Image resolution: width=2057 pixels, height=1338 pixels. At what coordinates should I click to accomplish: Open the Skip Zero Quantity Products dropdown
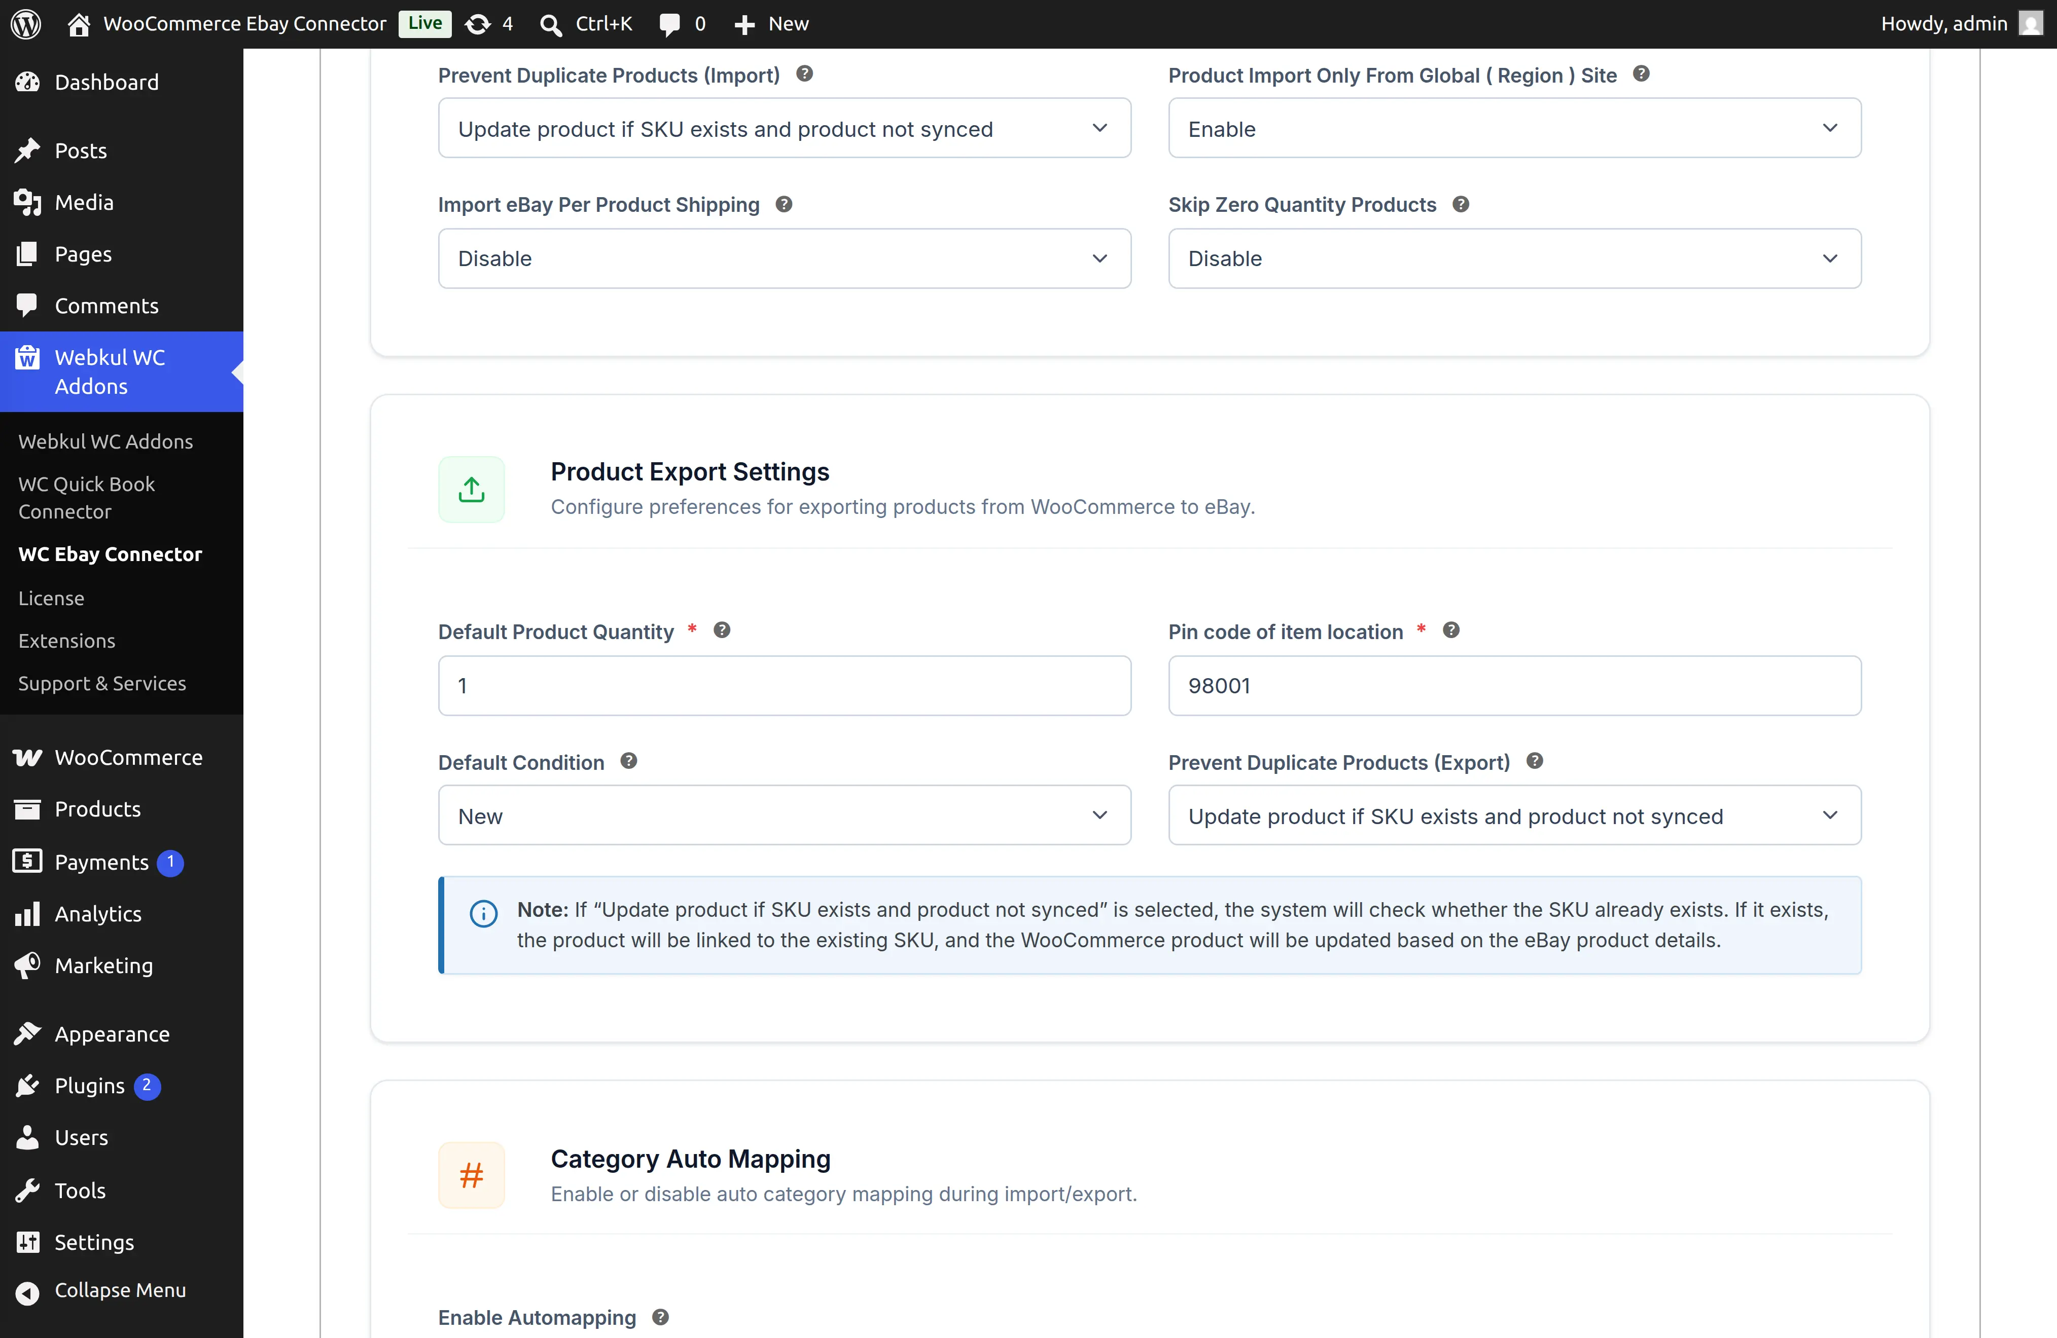click(1514, 258)
